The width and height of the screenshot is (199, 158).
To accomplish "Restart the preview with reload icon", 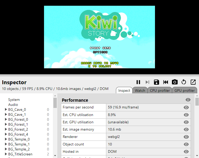I will click(184, 82).
